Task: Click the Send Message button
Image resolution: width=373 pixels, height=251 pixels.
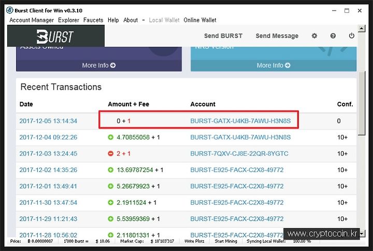Action: point(277,36)
